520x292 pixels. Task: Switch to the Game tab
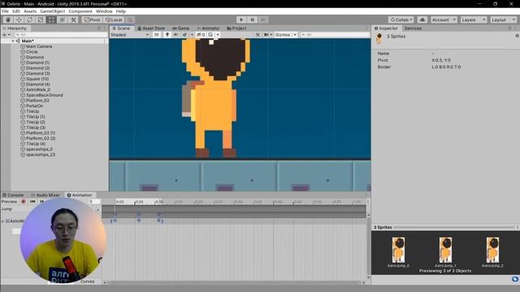pos(180,28)
